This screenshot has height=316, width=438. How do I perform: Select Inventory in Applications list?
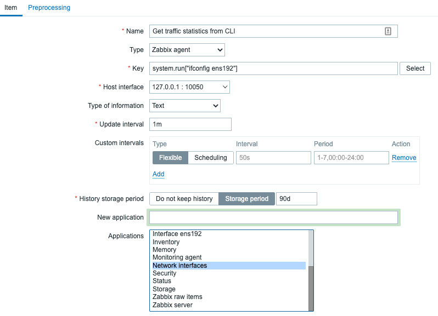pos(229,242)
